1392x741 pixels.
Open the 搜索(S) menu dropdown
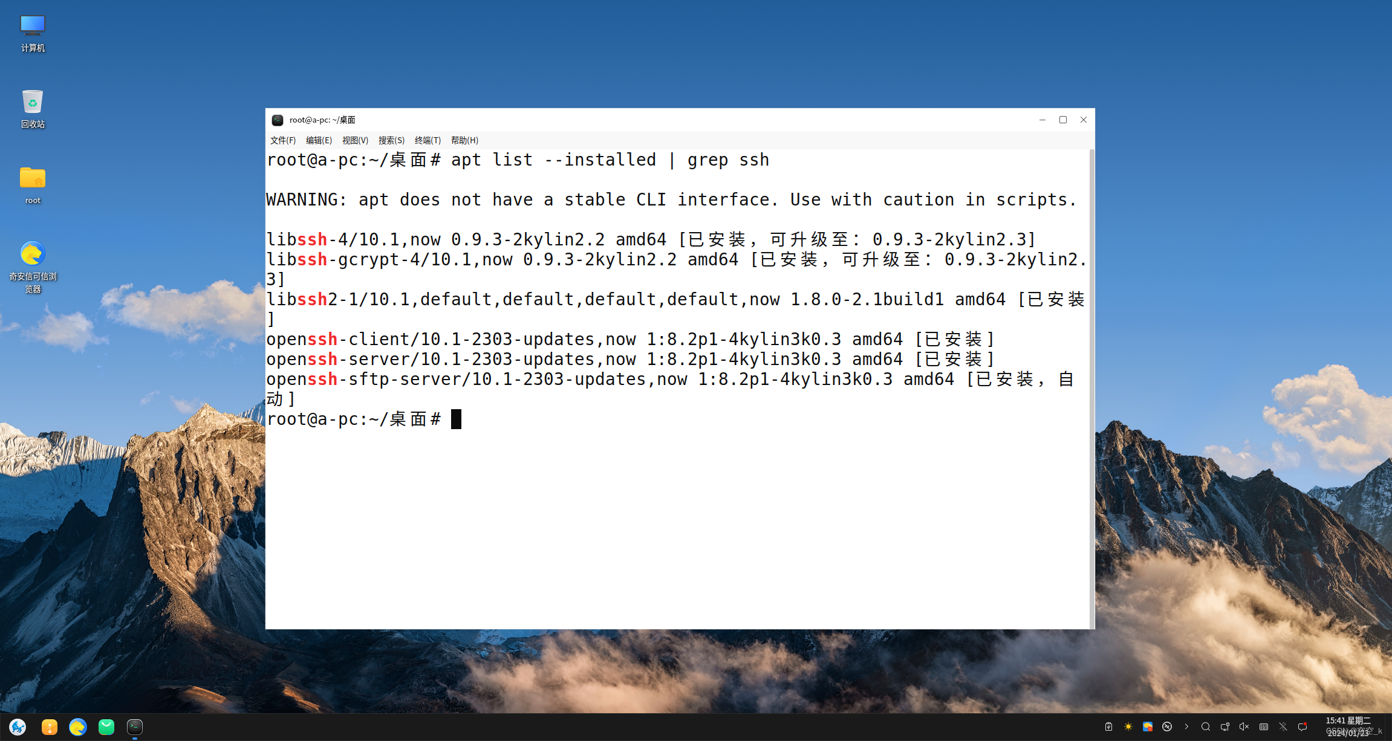coord(391,140)
